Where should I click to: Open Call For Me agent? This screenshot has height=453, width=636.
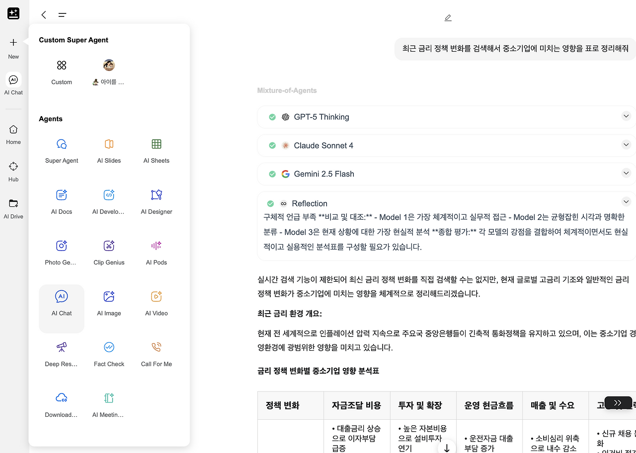pos(157,354)
